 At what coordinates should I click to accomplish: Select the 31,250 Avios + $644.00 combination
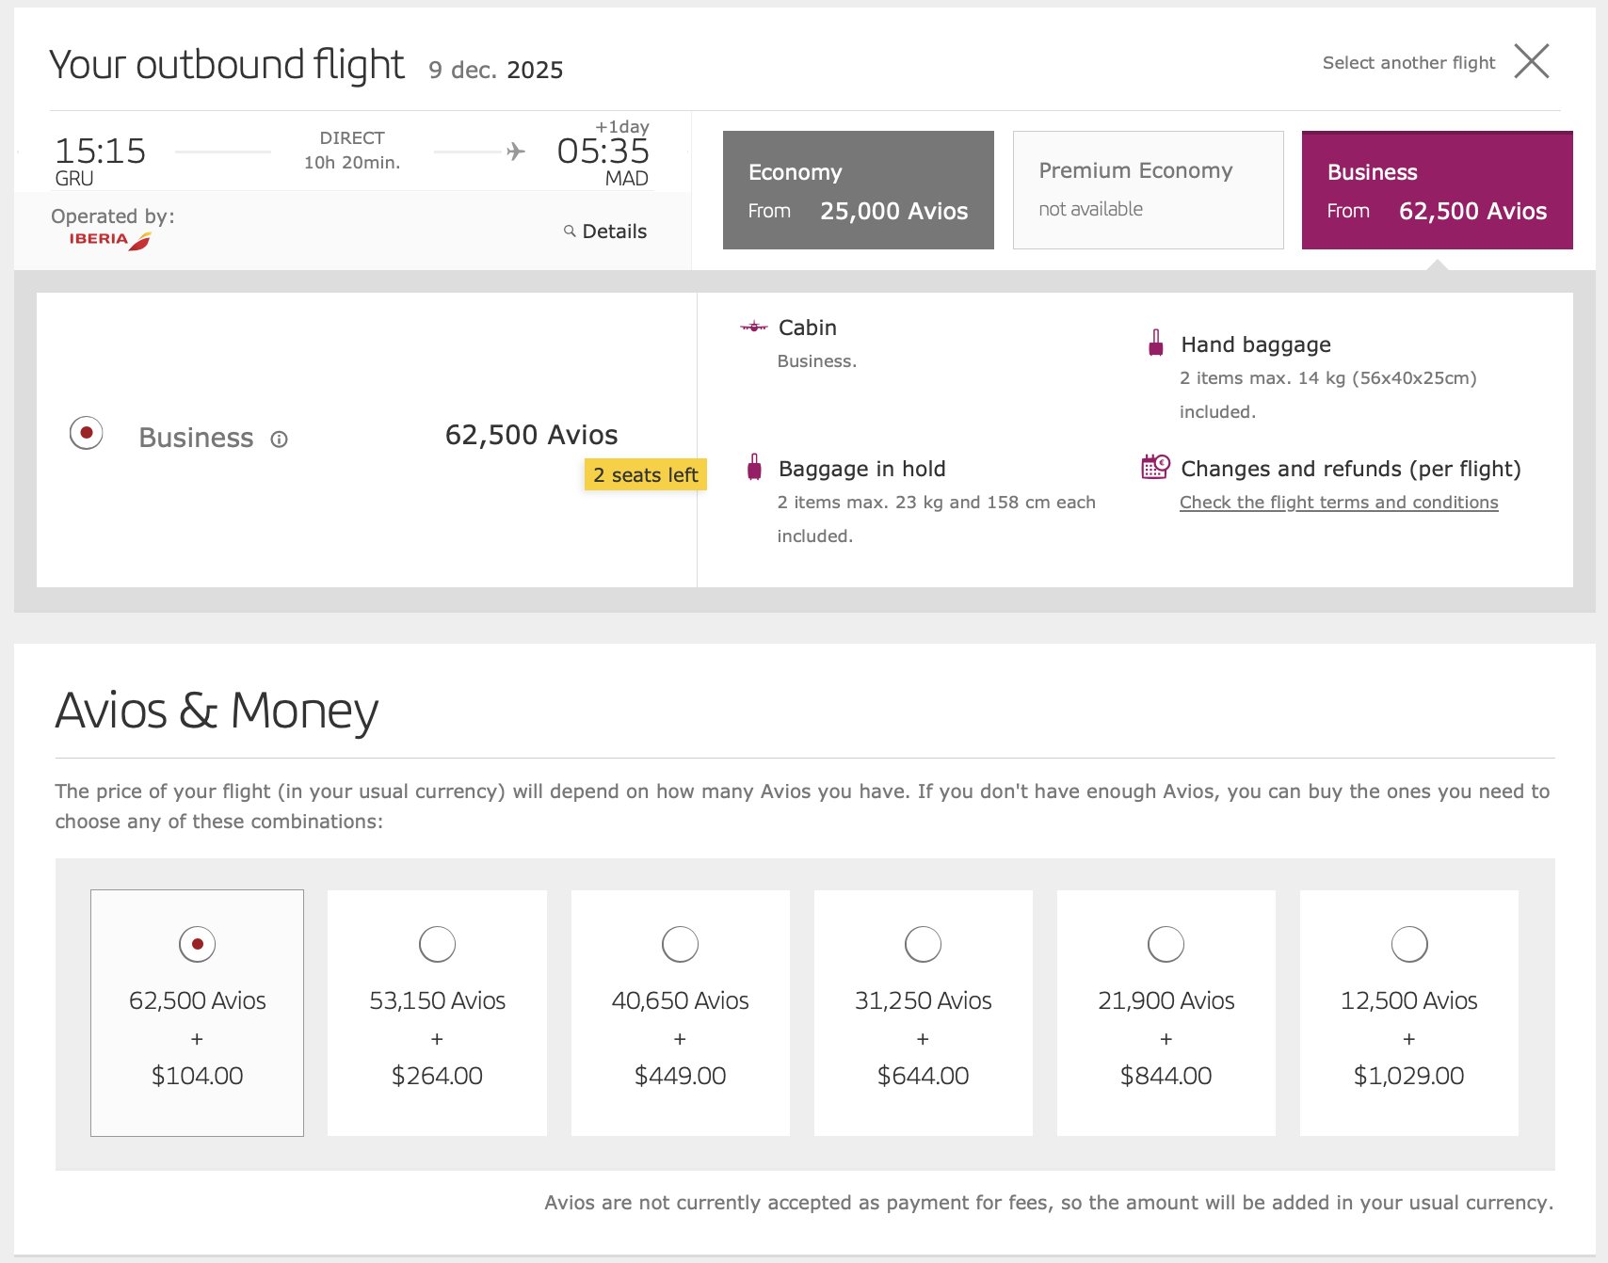coord(923,1013)
